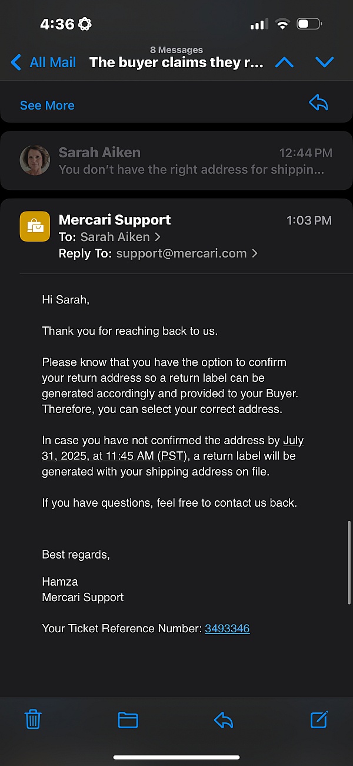The image size is (353, 766).
Task: Expand Reply To support@mercari.com chevron
Action: 255,253
